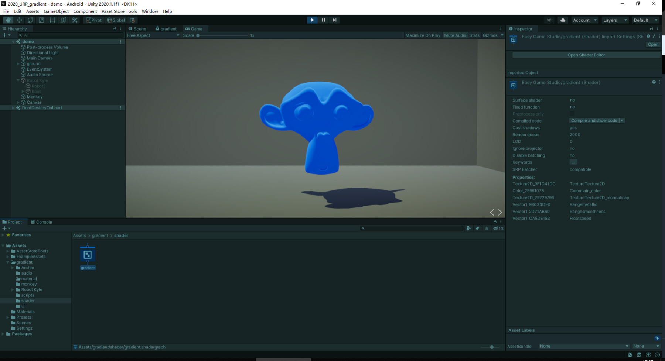Toggle Pivot handle position

(x=94, y=20)
